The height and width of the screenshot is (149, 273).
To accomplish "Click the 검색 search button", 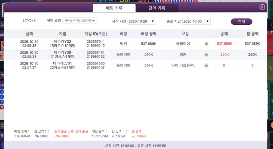I will (x=241, y=22).
